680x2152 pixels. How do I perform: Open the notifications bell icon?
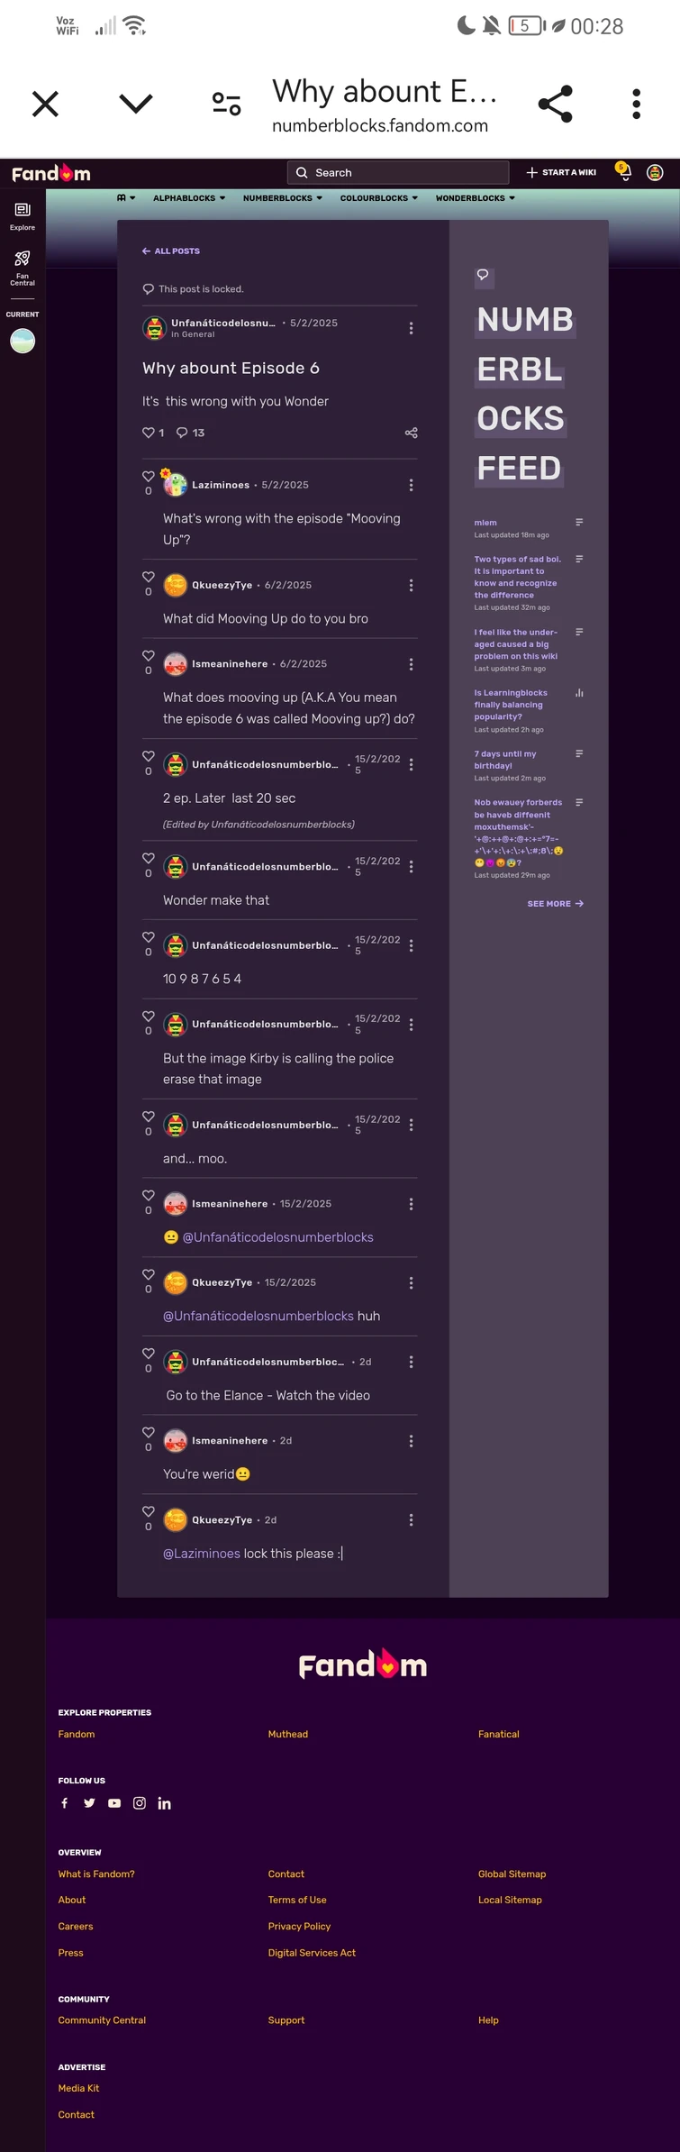tap(623, 171)
